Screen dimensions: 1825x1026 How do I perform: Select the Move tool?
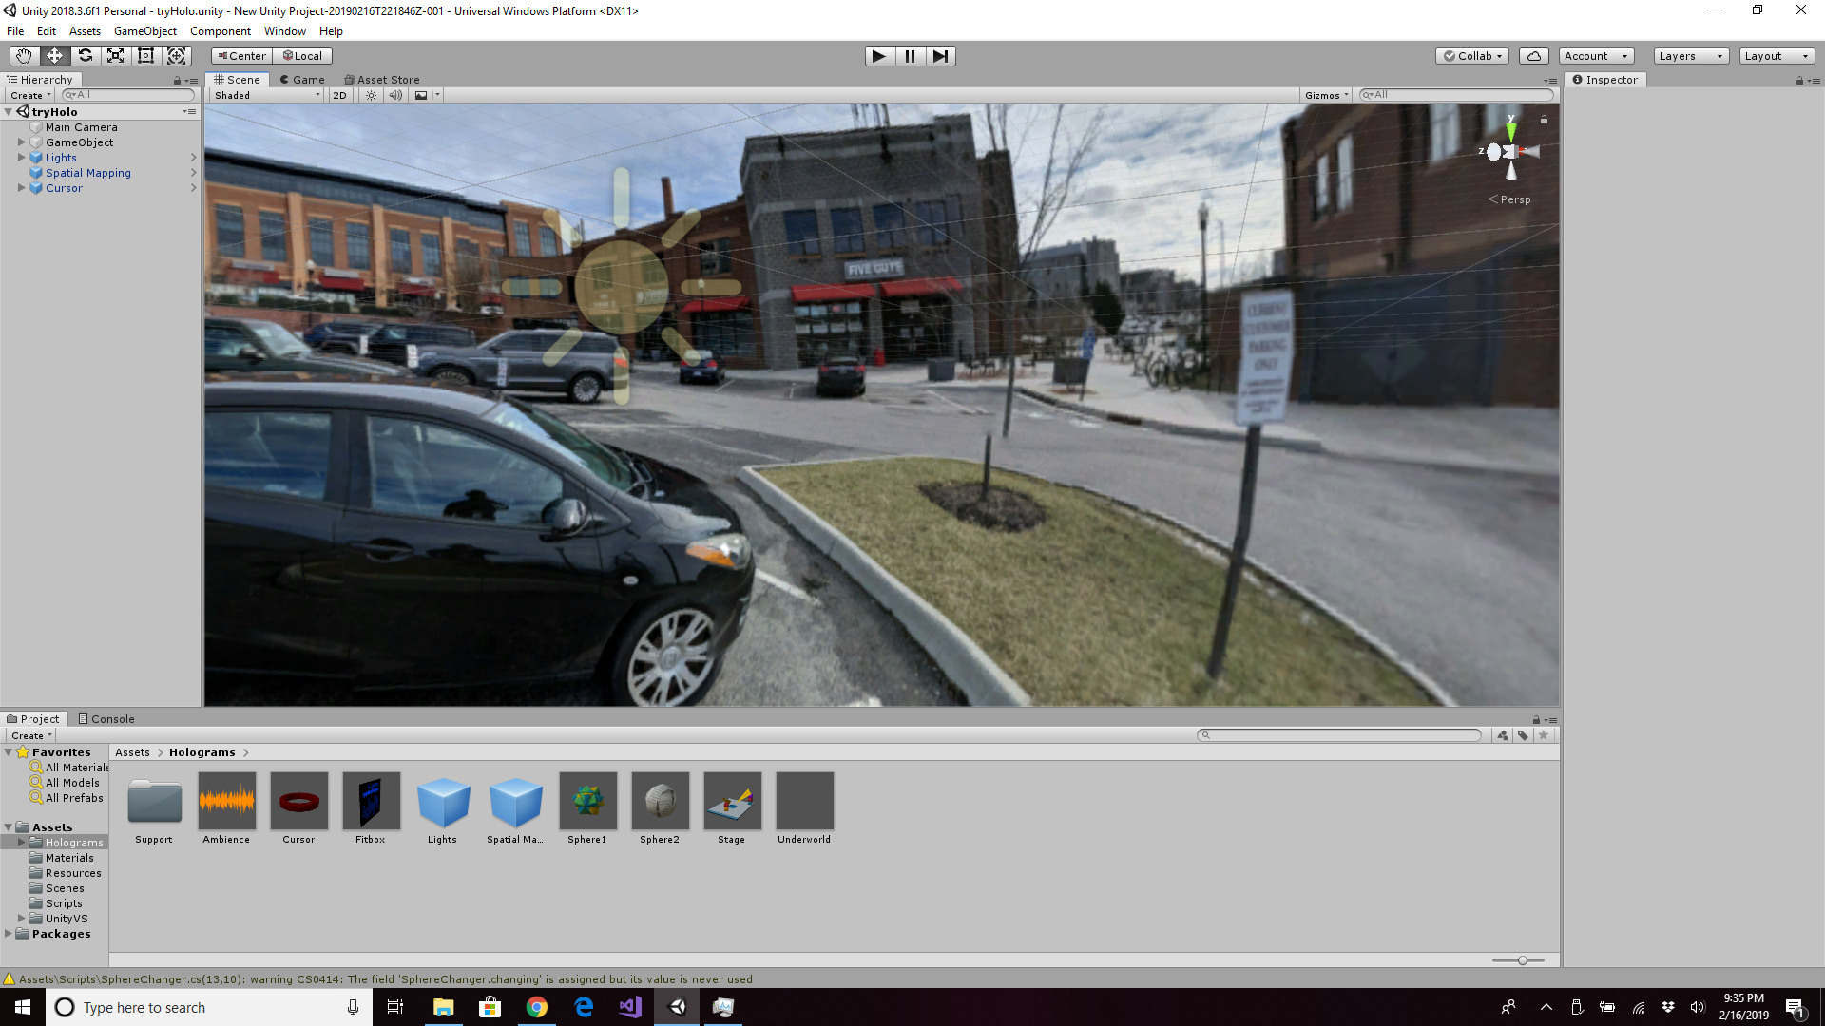(54, 56)
